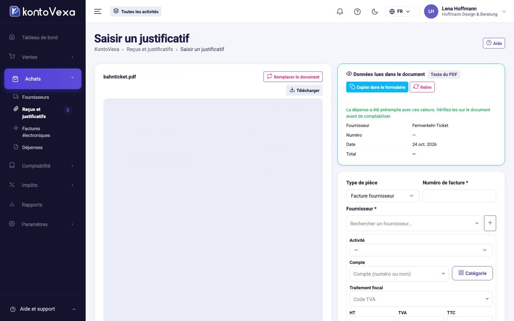
Task: Click the bahnticket.pdf file name
Action: (120, 77)
